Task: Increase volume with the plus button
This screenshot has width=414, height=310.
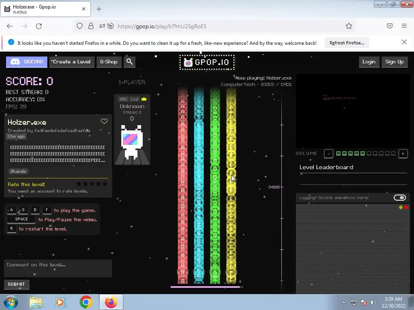Action: coord(403,154)
